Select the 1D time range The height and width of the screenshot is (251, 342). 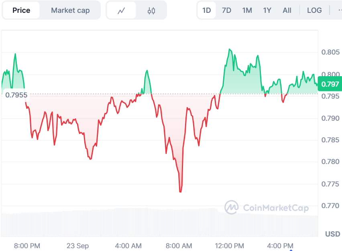207,10
